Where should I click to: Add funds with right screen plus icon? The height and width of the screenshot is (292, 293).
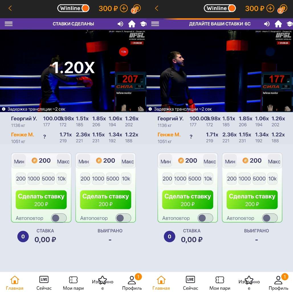point(270,9)
